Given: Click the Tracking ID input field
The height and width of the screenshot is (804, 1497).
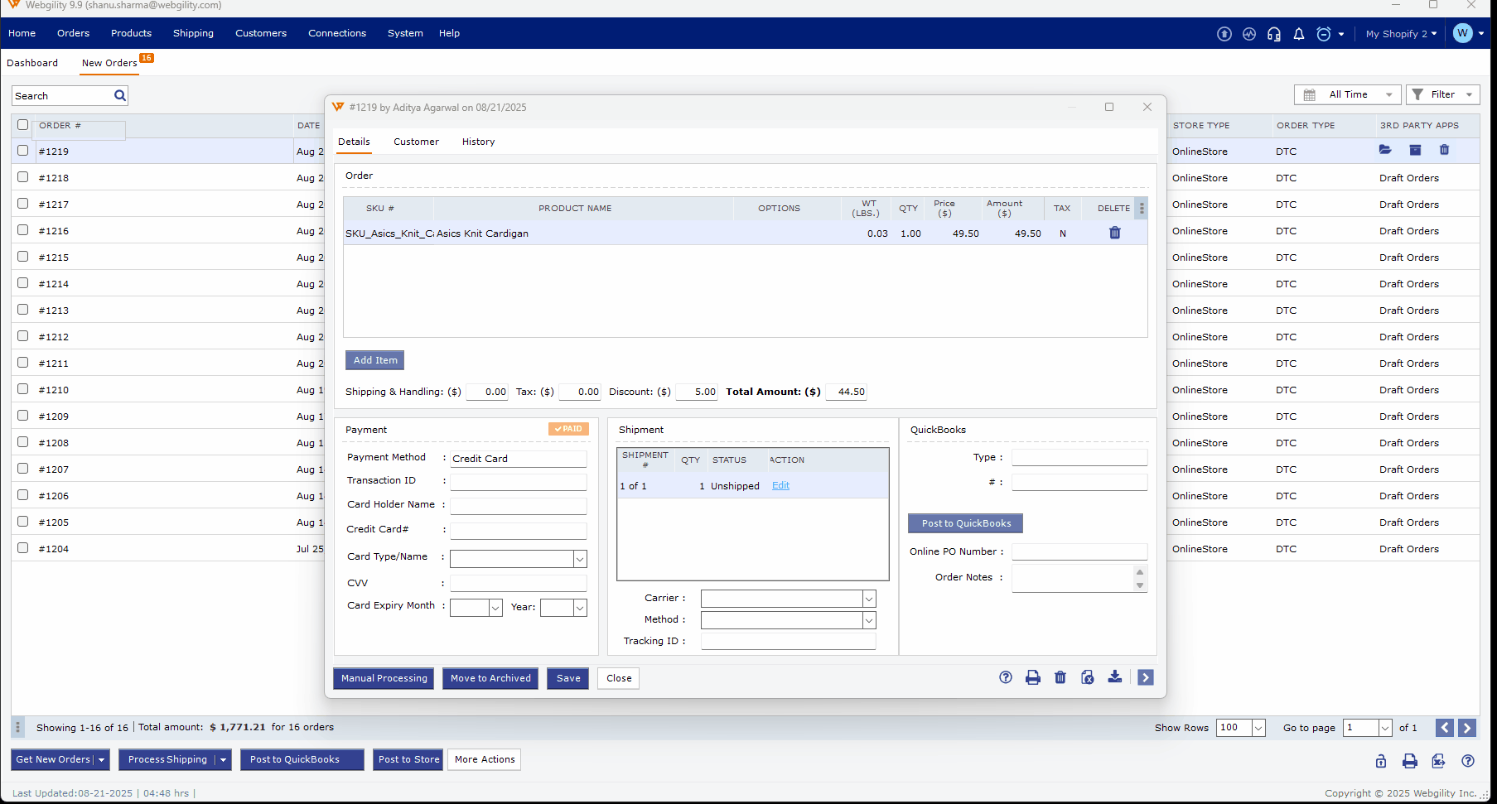Looking at the screenshot, I should (x=788, y=641).
